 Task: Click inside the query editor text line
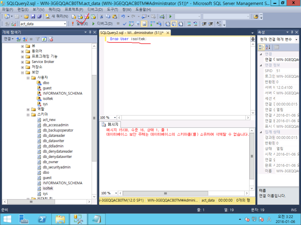(x=128, y=39)
